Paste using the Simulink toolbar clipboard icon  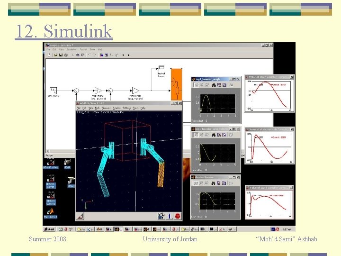(x=82, y=55)
